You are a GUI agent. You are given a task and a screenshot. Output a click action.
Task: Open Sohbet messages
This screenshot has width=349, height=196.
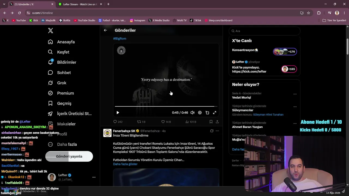click(59, 73)
